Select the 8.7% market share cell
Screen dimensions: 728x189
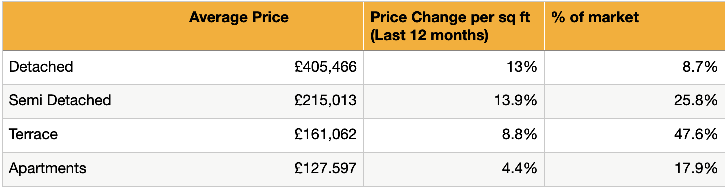[x=635, y=67]
